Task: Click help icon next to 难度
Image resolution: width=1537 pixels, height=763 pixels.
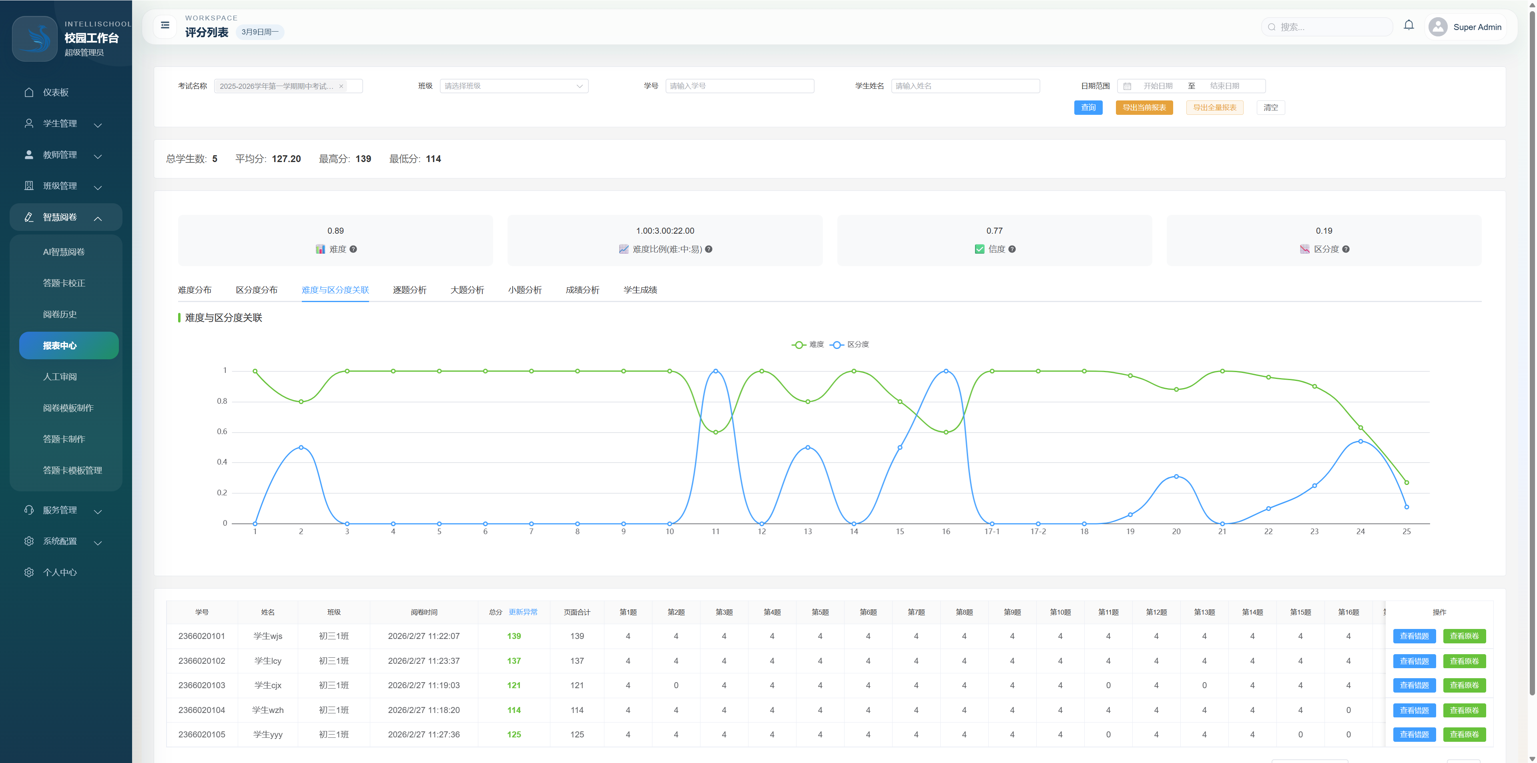Action: pos(353,249)
